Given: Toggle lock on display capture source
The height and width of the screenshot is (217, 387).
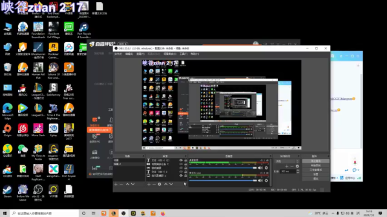Looking at the screenshot, I should point(186,175).
